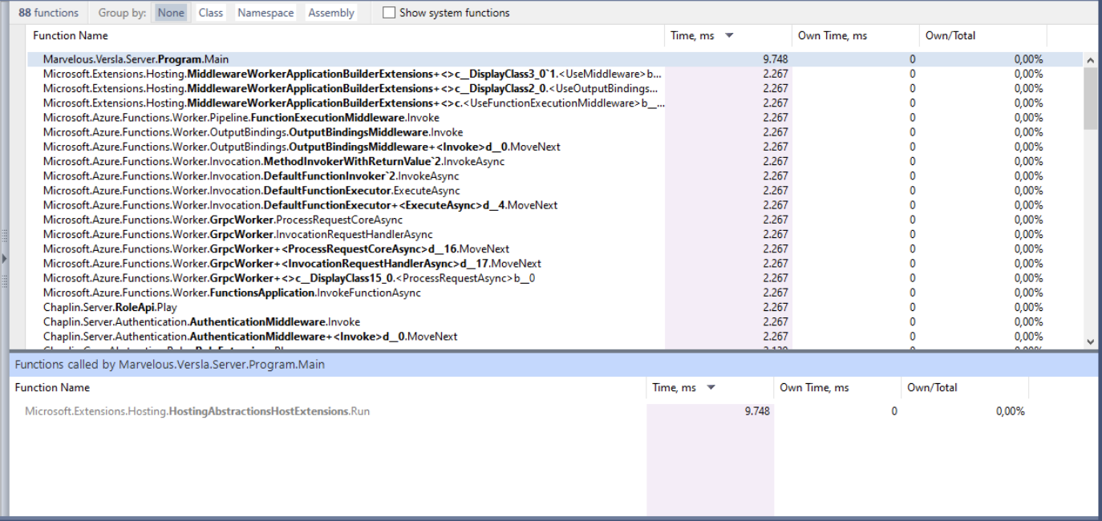Select Chaplin.Server.RoleApi.Play row
The height and width of the screenshot is (521, 1102).
pos(555,307)
